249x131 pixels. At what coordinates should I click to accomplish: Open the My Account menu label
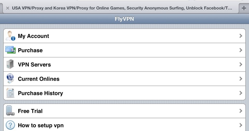(33, 36)
